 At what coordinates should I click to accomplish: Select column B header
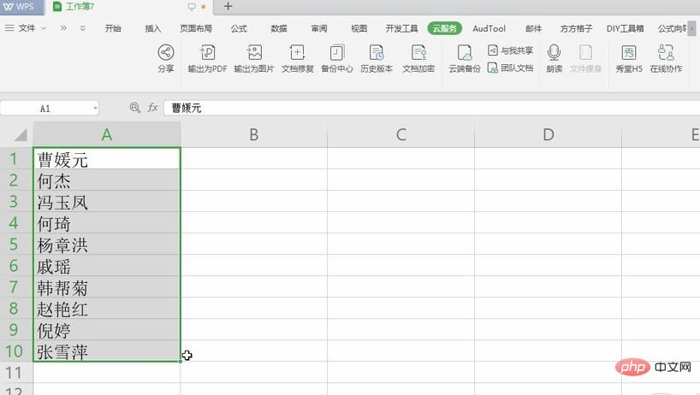point(253,134)
